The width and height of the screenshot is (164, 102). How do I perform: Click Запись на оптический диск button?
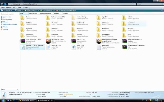(66, 10)
